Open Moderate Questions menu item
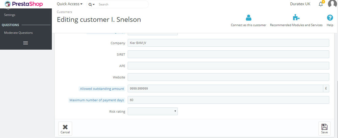338x138 pixels. click(18, 33)
